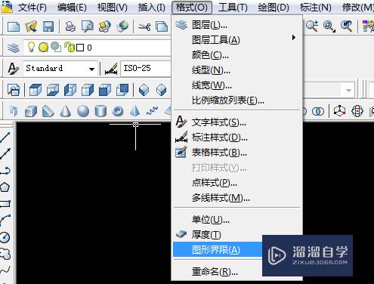Choose 比例缩放列表(E)... menu entry

click(236, 100)
